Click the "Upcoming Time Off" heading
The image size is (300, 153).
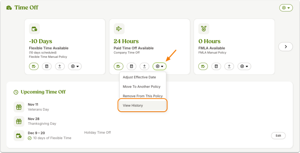[43, 92]
